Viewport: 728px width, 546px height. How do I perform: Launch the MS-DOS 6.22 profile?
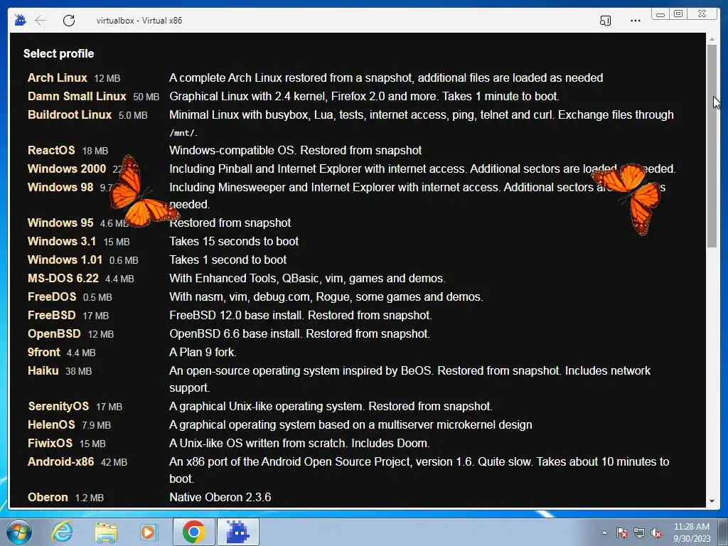click(x=63, y=278)
